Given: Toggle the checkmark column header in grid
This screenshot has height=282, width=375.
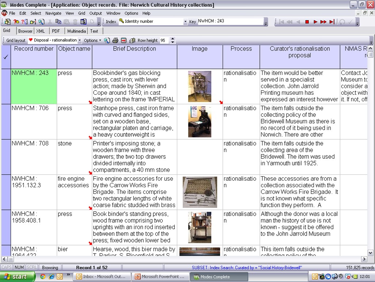Looking at the screenshot, I should click(6, 57).
